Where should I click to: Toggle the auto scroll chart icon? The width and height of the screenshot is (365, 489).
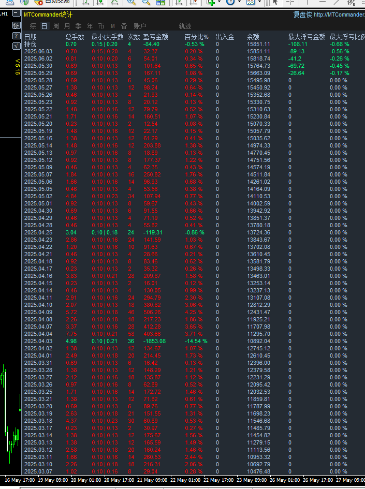coord(179,2)
